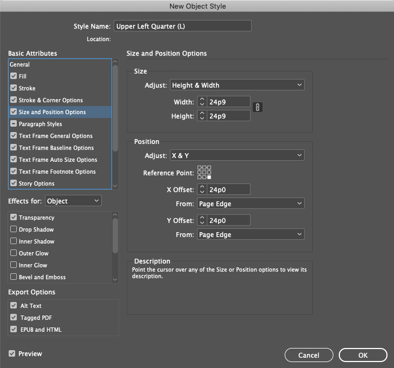This screenshot has width=394, height=368.
Task: Click the Reference Point grid locator
Action: pos(204,172)
